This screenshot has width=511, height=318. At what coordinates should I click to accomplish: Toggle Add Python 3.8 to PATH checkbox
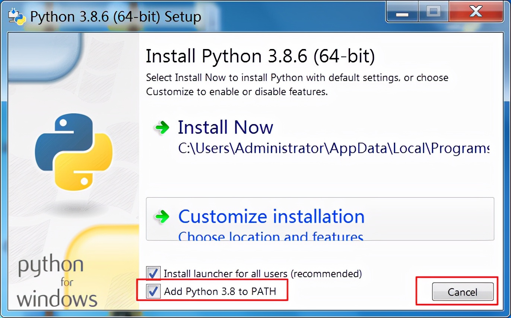click(x=153, y=291)
